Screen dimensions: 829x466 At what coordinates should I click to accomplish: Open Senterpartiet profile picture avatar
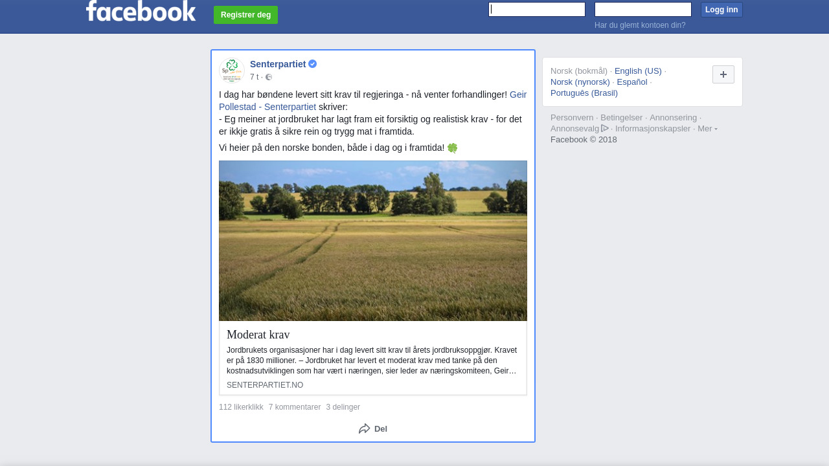tap(232, 70)
